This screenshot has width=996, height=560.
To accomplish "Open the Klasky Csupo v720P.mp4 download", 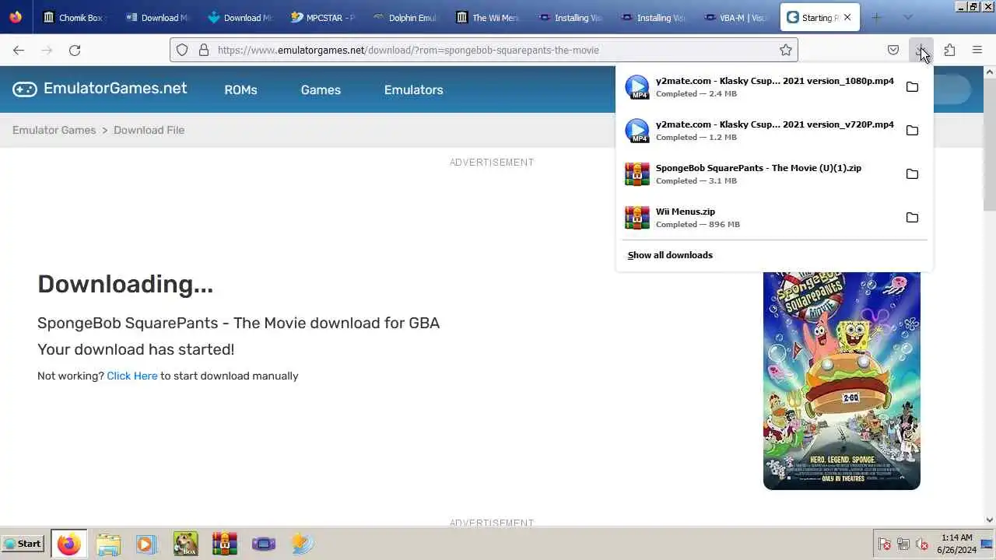I will [759, 131].
